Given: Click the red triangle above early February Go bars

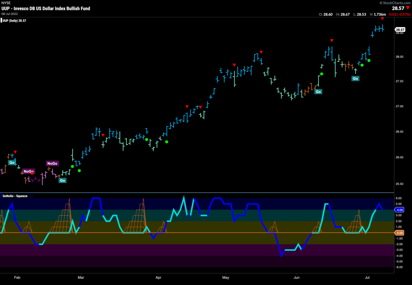Looking at the screenshot, I should tap(15, 152).
